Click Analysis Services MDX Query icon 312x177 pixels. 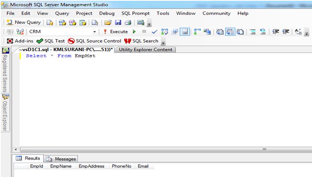click(62, 23)
